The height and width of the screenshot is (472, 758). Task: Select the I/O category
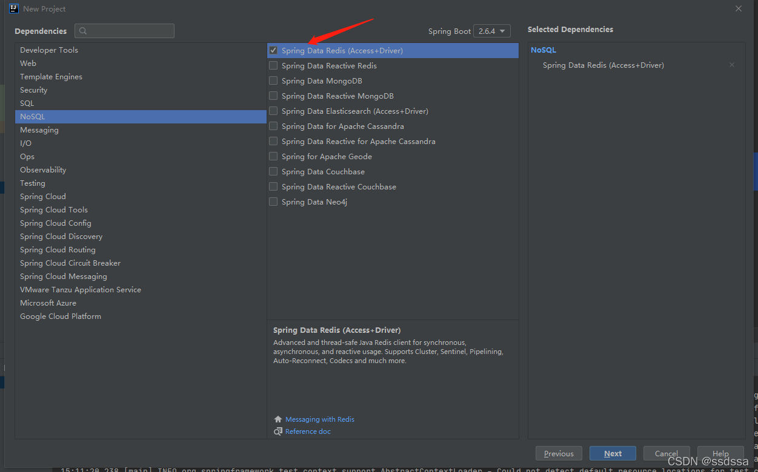click(141, 143)
